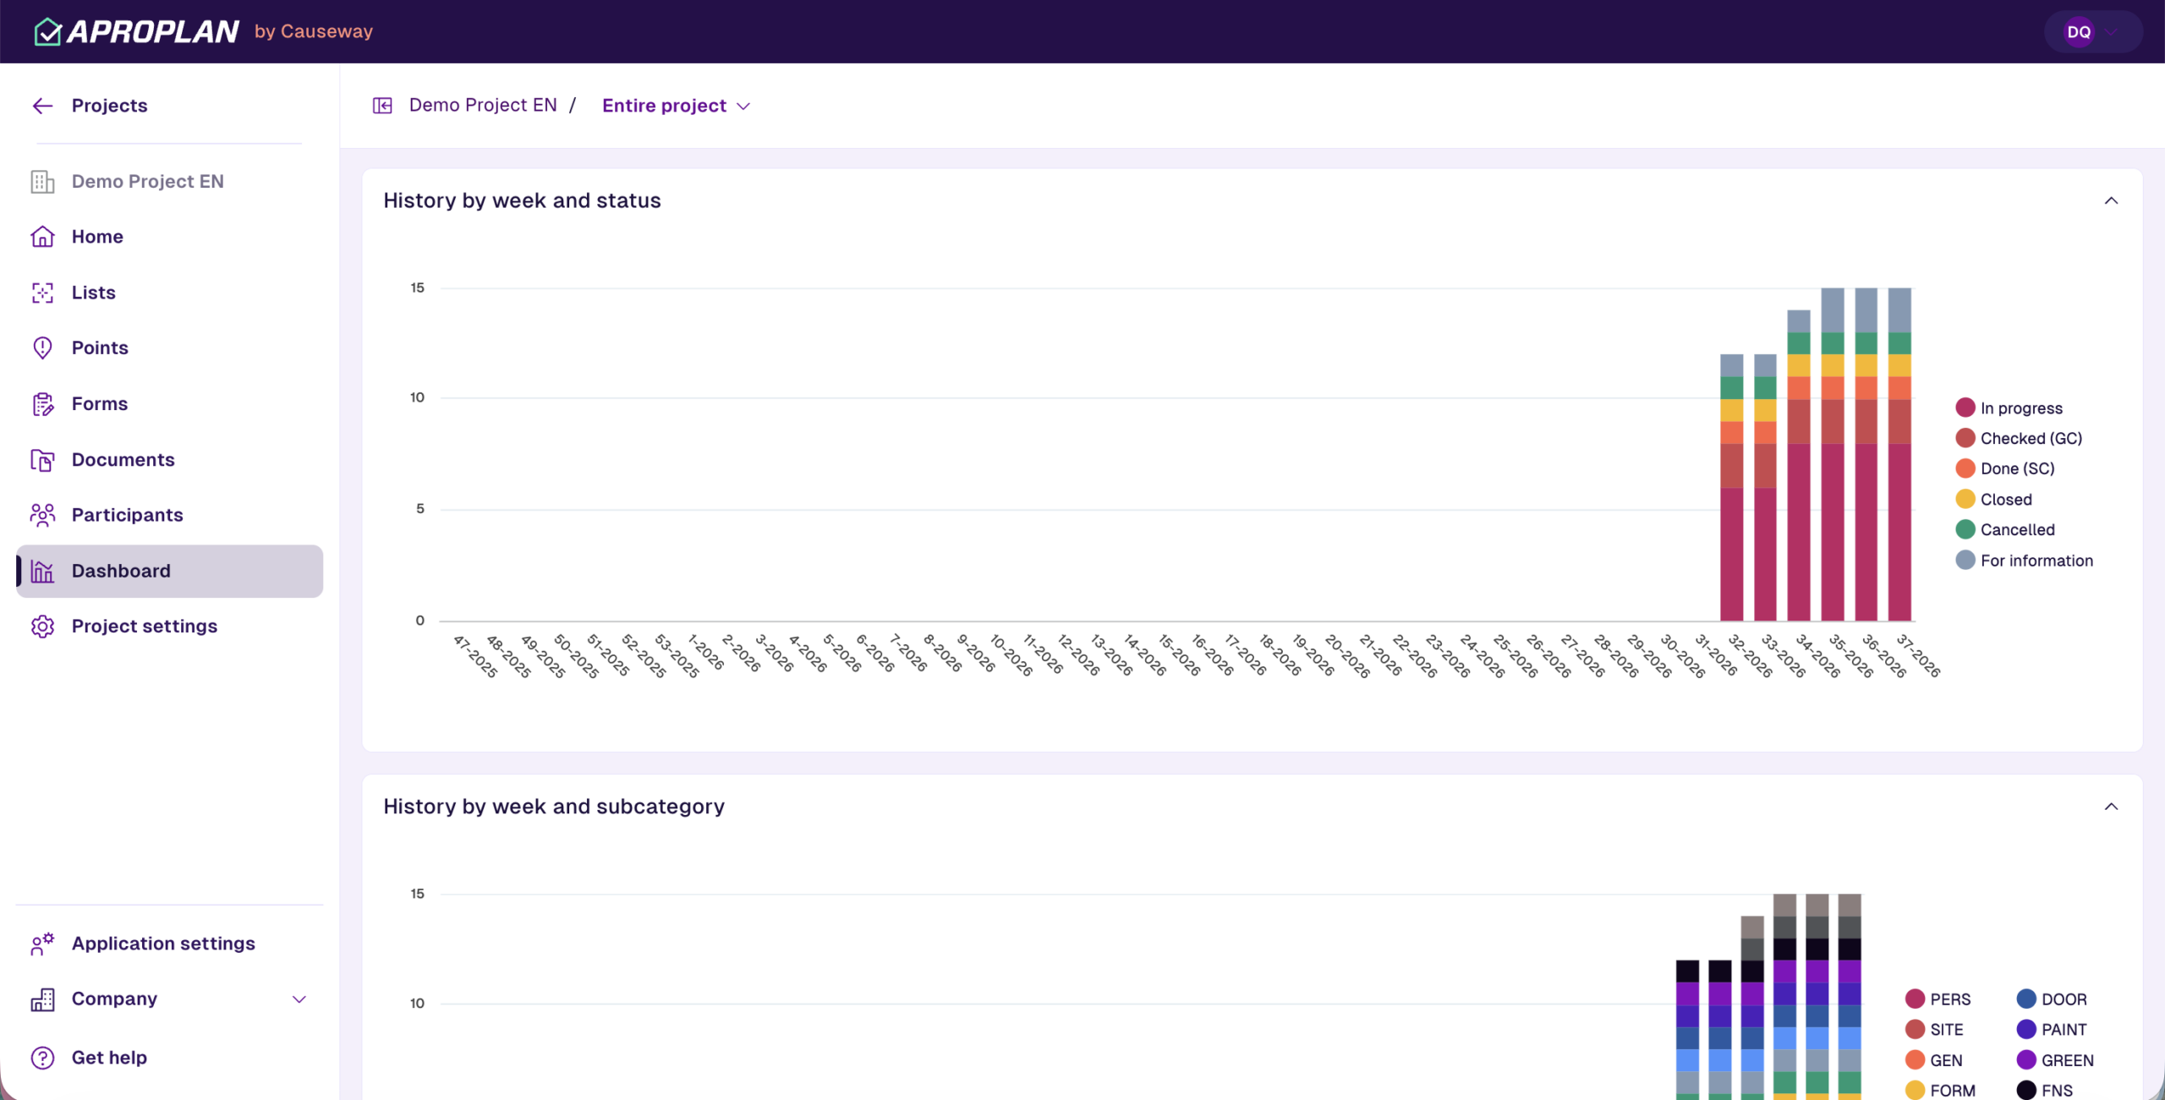Click the Get help question mark icon
The image size is (2165, 1100).
click(x=42, y=1058)
